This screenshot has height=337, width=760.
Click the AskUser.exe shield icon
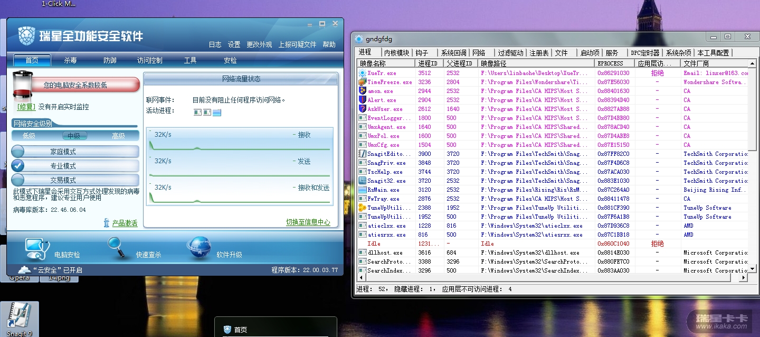tap(362, 109)
